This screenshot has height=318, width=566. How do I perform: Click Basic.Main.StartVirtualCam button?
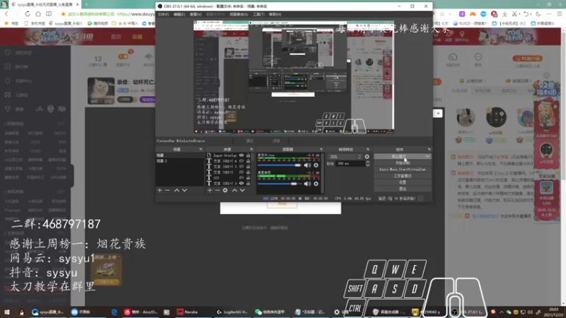click(x=403, y=170)
